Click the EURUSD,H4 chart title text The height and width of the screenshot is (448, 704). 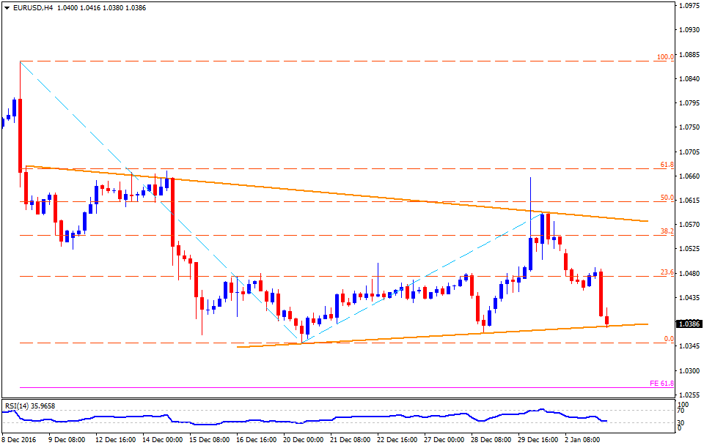pos(34,8)
